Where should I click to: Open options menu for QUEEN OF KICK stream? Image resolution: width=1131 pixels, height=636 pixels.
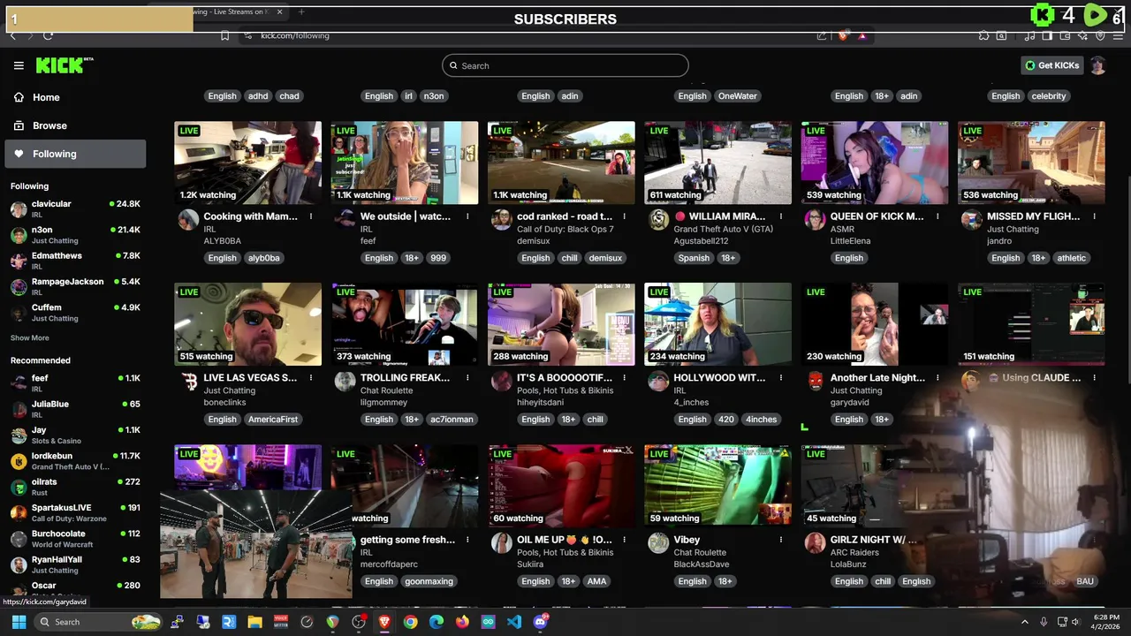[x=937, y=216]
